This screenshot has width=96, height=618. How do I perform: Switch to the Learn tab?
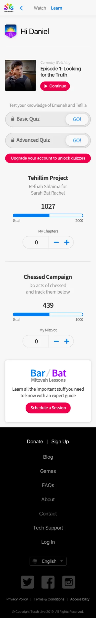[57, 8]
